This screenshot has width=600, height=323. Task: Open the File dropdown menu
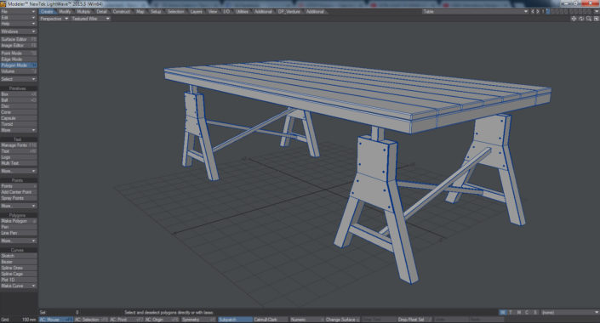[x=19, y=11]
